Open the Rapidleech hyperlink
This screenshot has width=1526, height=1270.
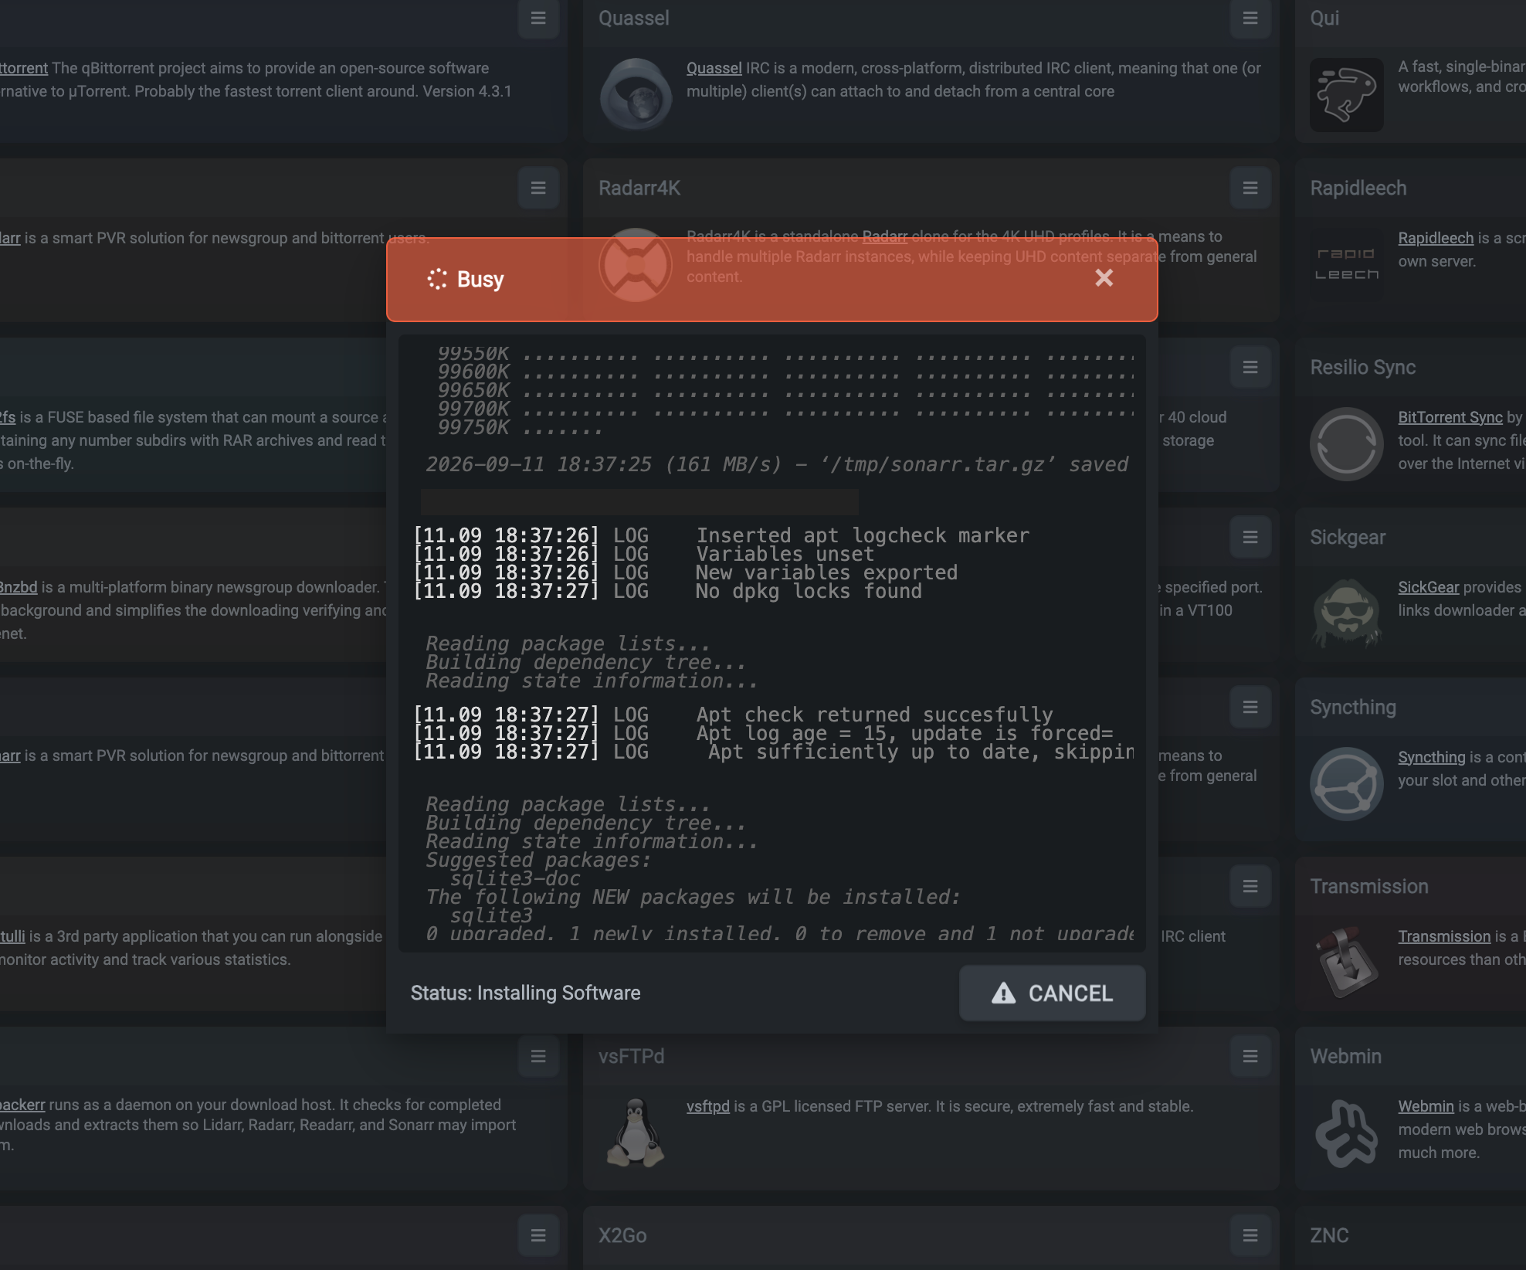1436,238
